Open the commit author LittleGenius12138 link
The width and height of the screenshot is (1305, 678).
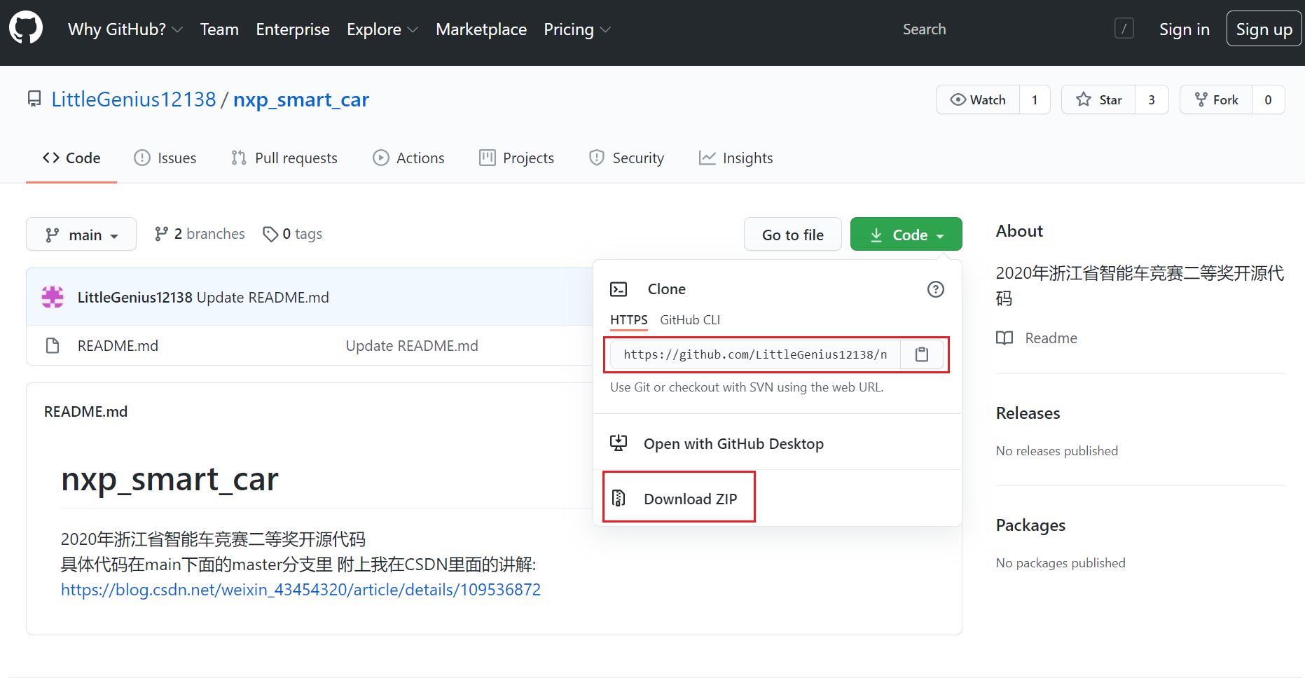point(135,297)
